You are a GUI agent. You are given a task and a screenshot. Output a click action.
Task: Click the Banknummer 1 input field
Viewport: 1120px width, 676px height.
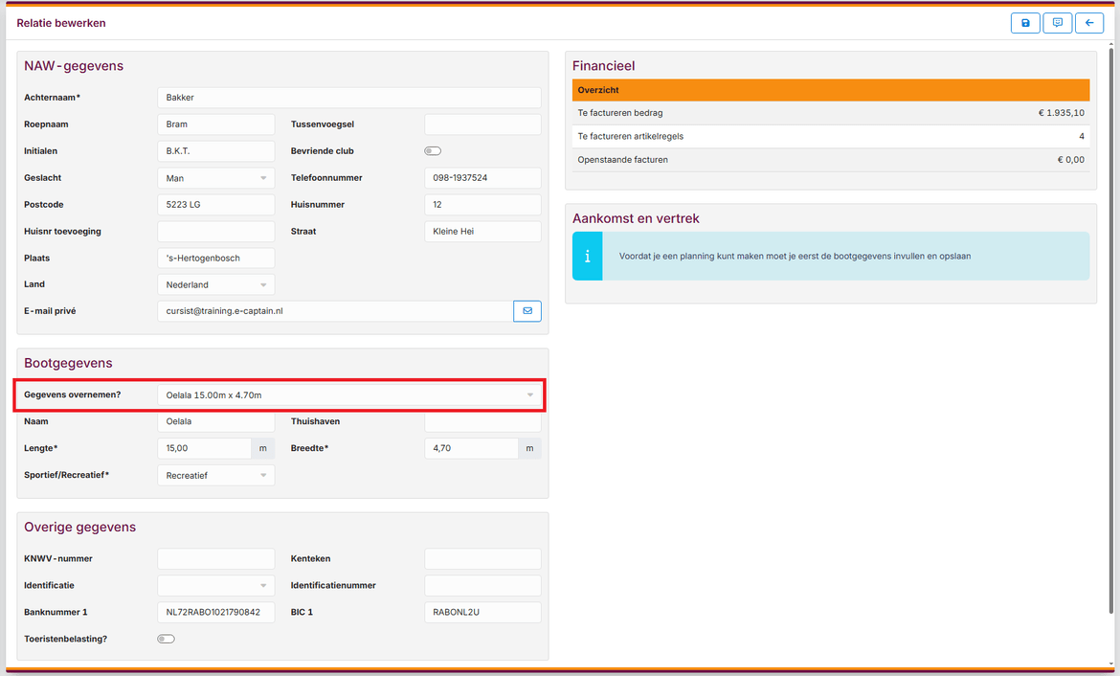tap(215, 612)
